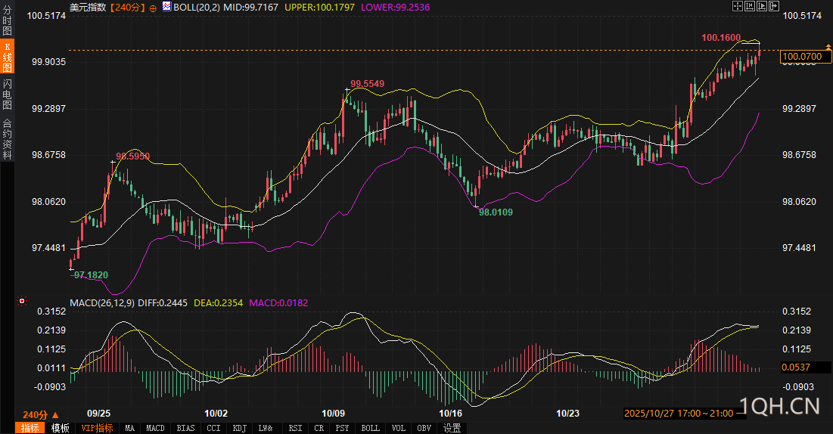Click the 100.0700 current price label
This screenshot has height=434, width=833.
[803, 56]
